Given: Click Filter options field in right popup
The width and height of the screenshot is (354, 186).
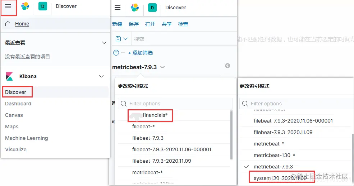Looking at the screenshot, I should pyautogui.click(x=296, y=104).
